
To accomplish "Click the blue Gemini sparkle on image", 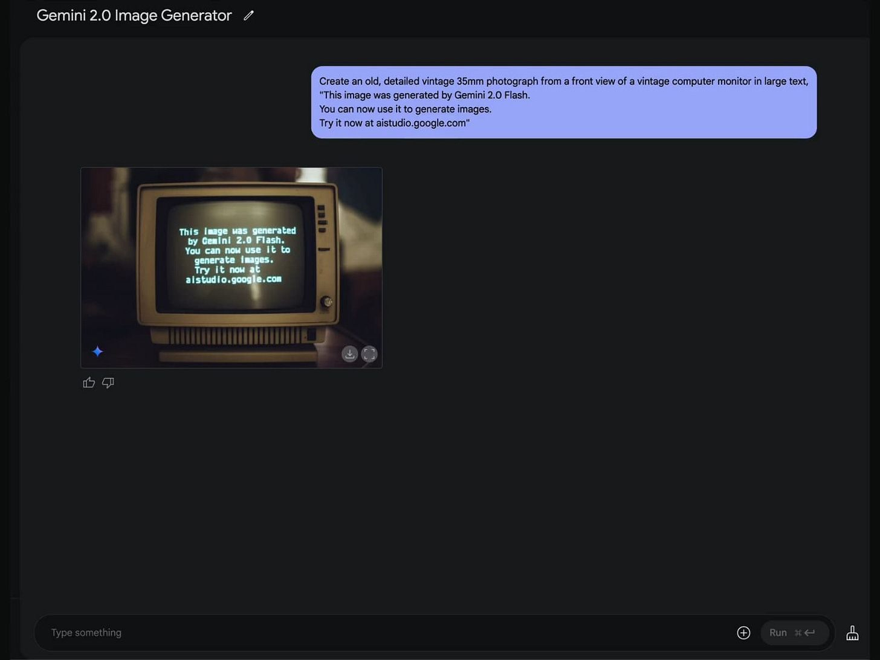I will click(x=97, y=352).
